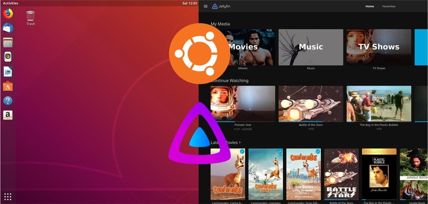Screen dimensions: 428x204
Task: Open the Music library card
Action: (311, 47)
